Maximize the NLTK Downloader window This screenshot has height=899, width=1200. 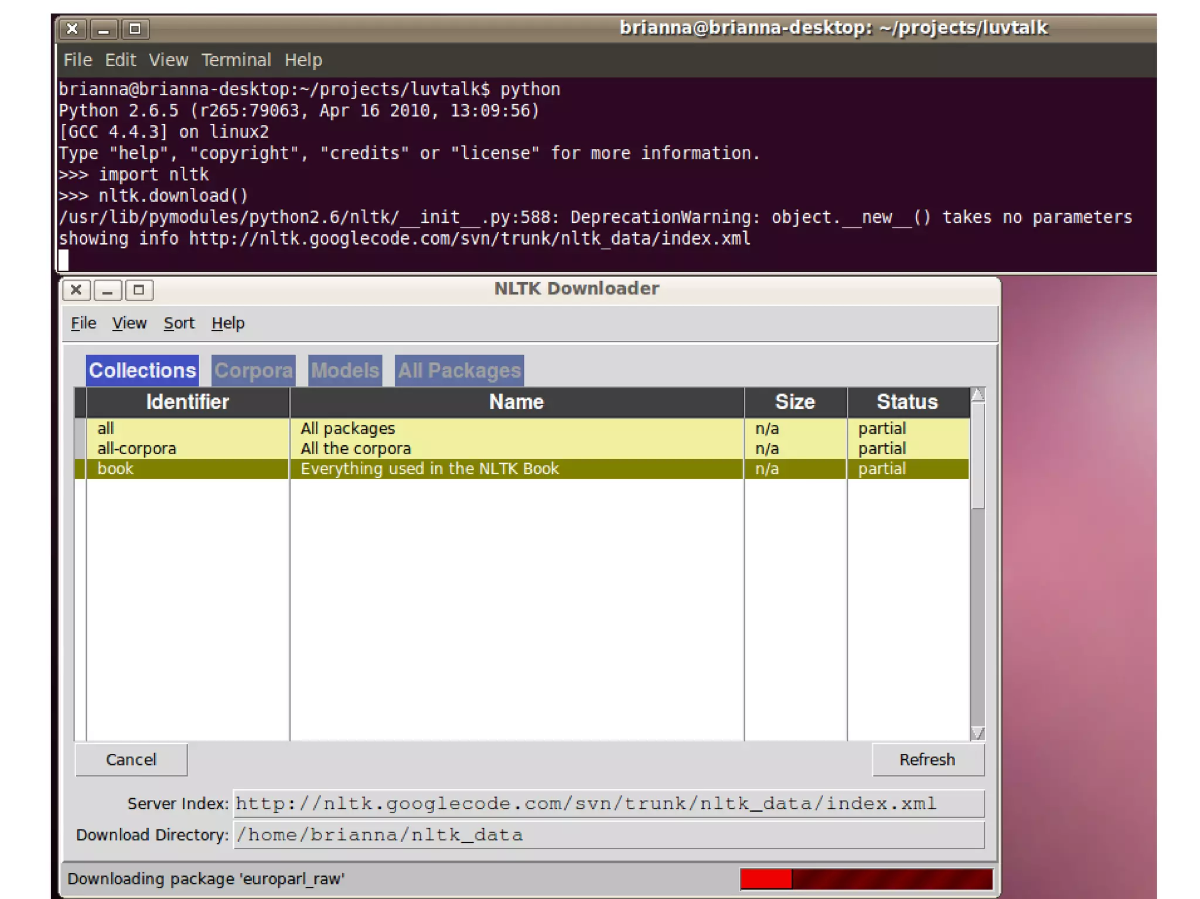point(139,290)
